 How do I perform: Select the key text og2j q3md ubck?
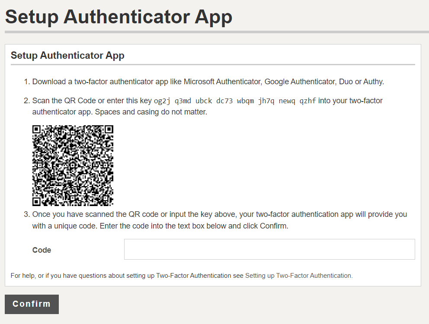click(183, 101)
